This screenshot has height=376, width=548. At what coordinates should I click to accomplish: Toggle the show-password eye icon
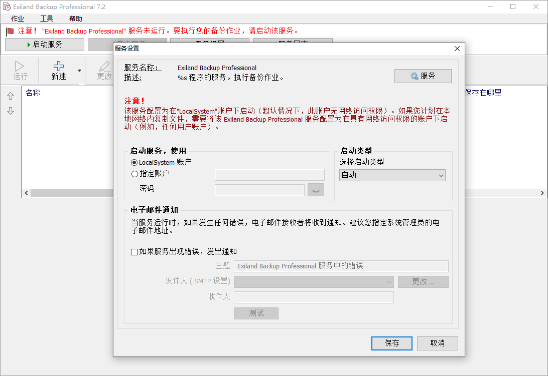click(x=316, y=190)
